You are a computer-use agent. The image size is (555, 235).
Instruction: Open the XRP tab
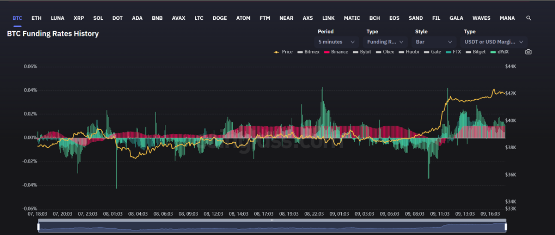point(78,18)
